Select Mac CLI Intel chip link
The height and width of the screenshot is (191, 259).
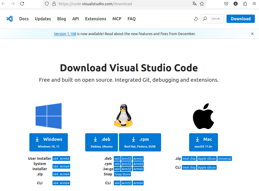[189, 167]
